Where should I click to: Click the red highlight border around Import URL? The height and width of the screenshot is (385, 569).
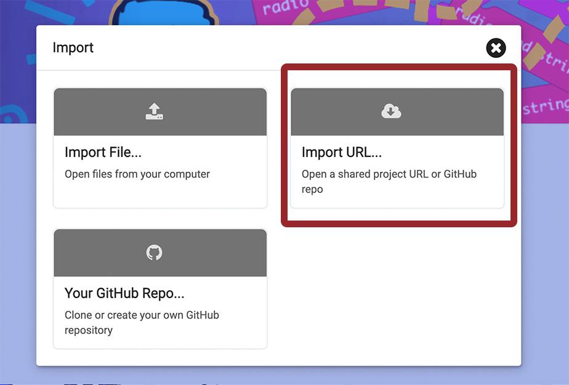pyautogui.click(x=399, y=67)
